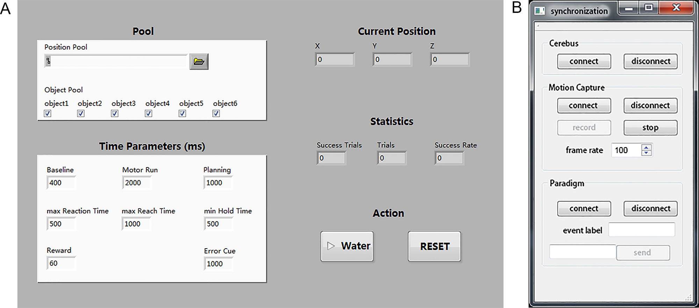Click the RESET button

pyautogui.click(x=434, y=247)
